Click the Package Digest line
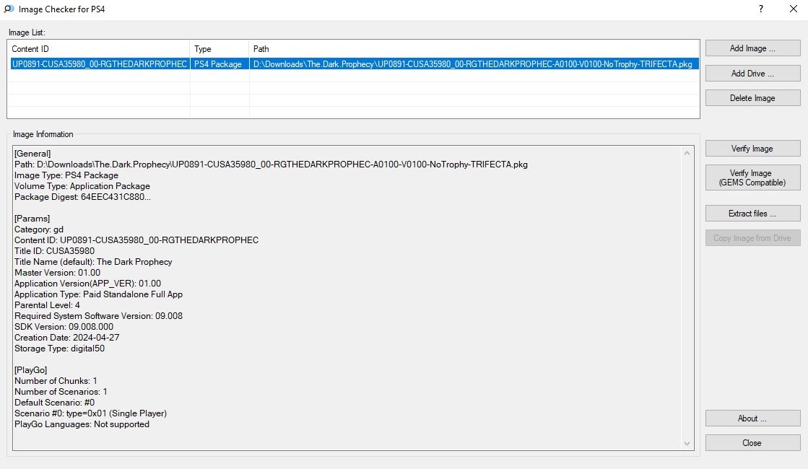The image size is (808, 469). [x=82, y=197]
